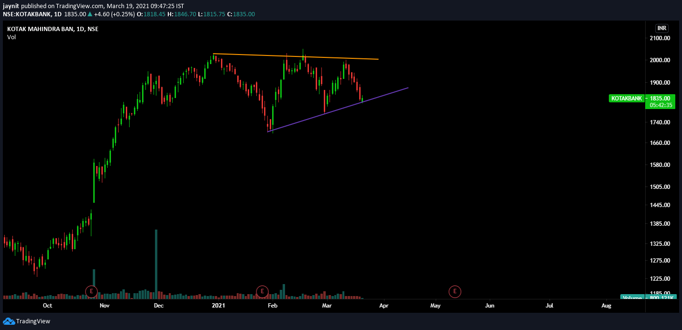Click the earnings E marker near February

click(x=262, y=291)
